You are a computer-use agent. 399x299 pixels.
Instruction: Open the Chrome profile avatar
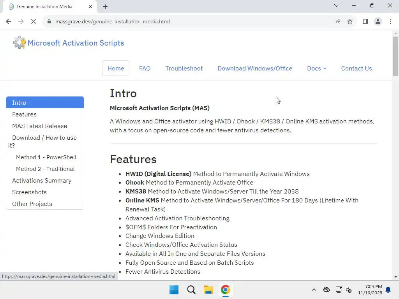[x=378, y=22]
